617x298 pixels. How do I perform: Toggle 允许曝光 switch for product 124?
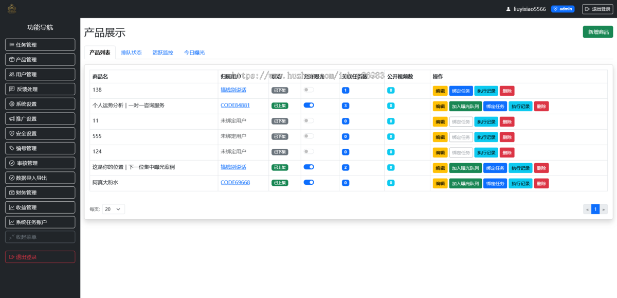pos(308,151)
